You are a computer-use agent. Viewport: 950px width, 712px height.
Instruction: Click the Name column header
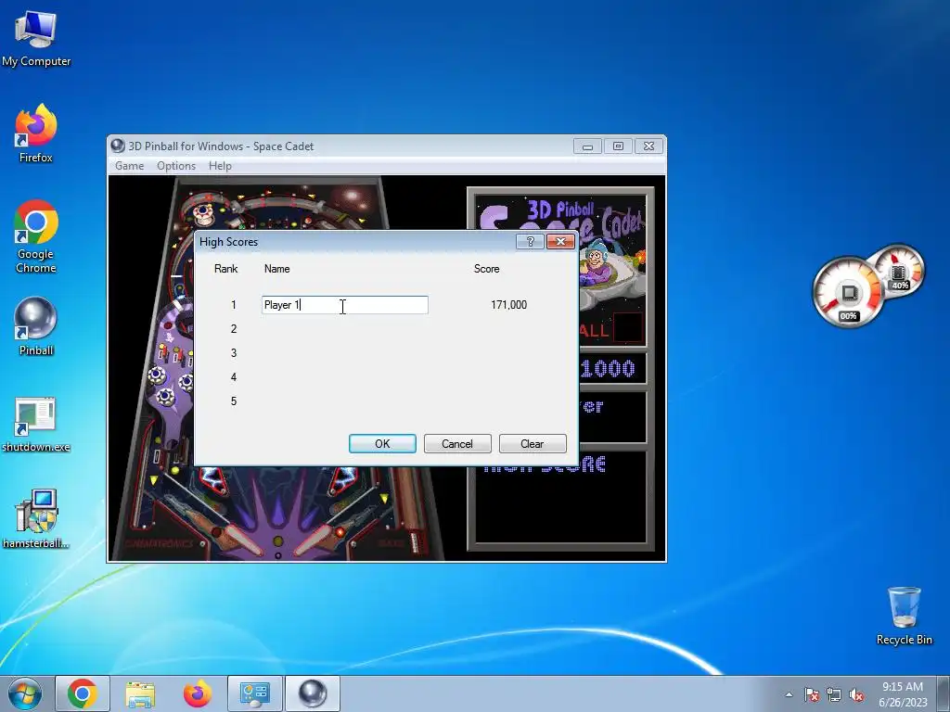[276, 269]
